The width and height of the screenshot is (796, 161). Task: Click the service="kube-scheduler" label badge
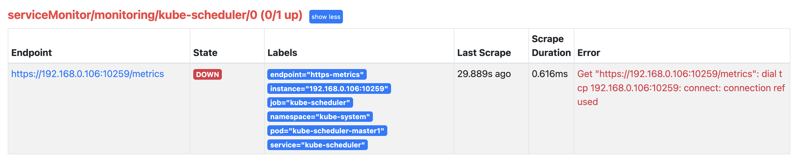click(317, 145)
